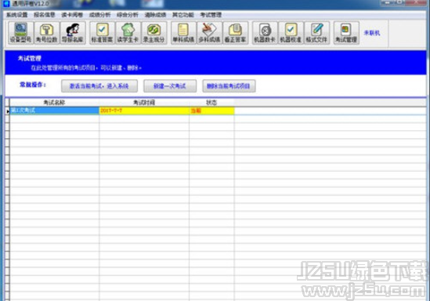Open the 考试管理 menu in menu bar
The height and width of the screenshot is (301, 430).
[211, 15]
